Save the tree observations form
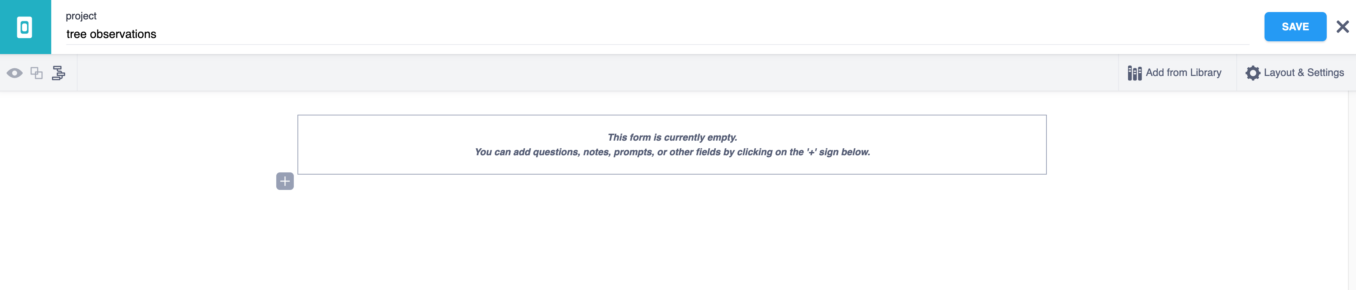Viewport: 1356px width, 290px height. point(1295,27)
